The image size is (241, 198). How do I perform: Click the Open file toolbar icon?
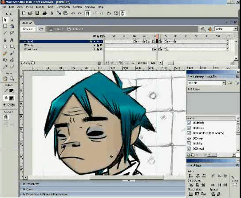click(x=30, y=13)
